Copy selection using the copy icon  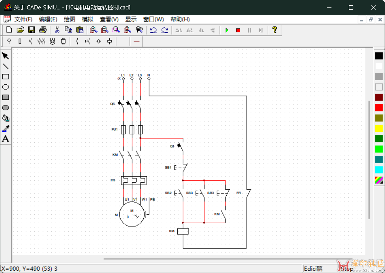click(68, 30)
